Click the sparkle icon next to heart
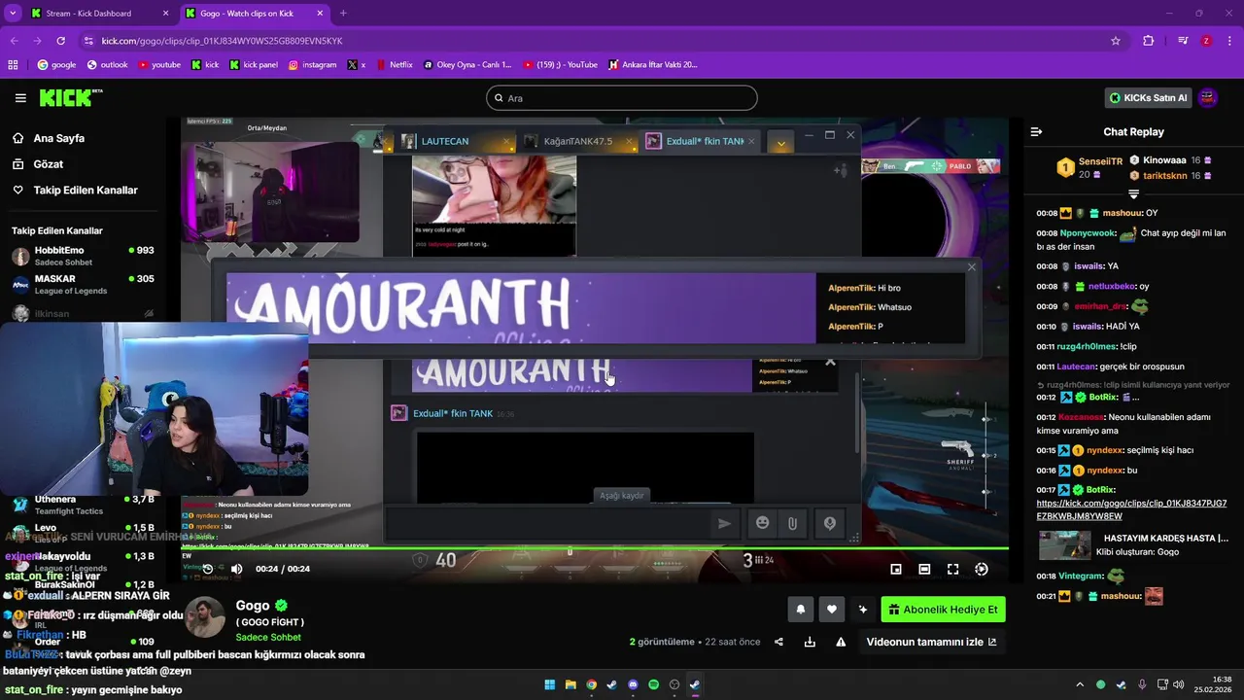 pos(862,610)
